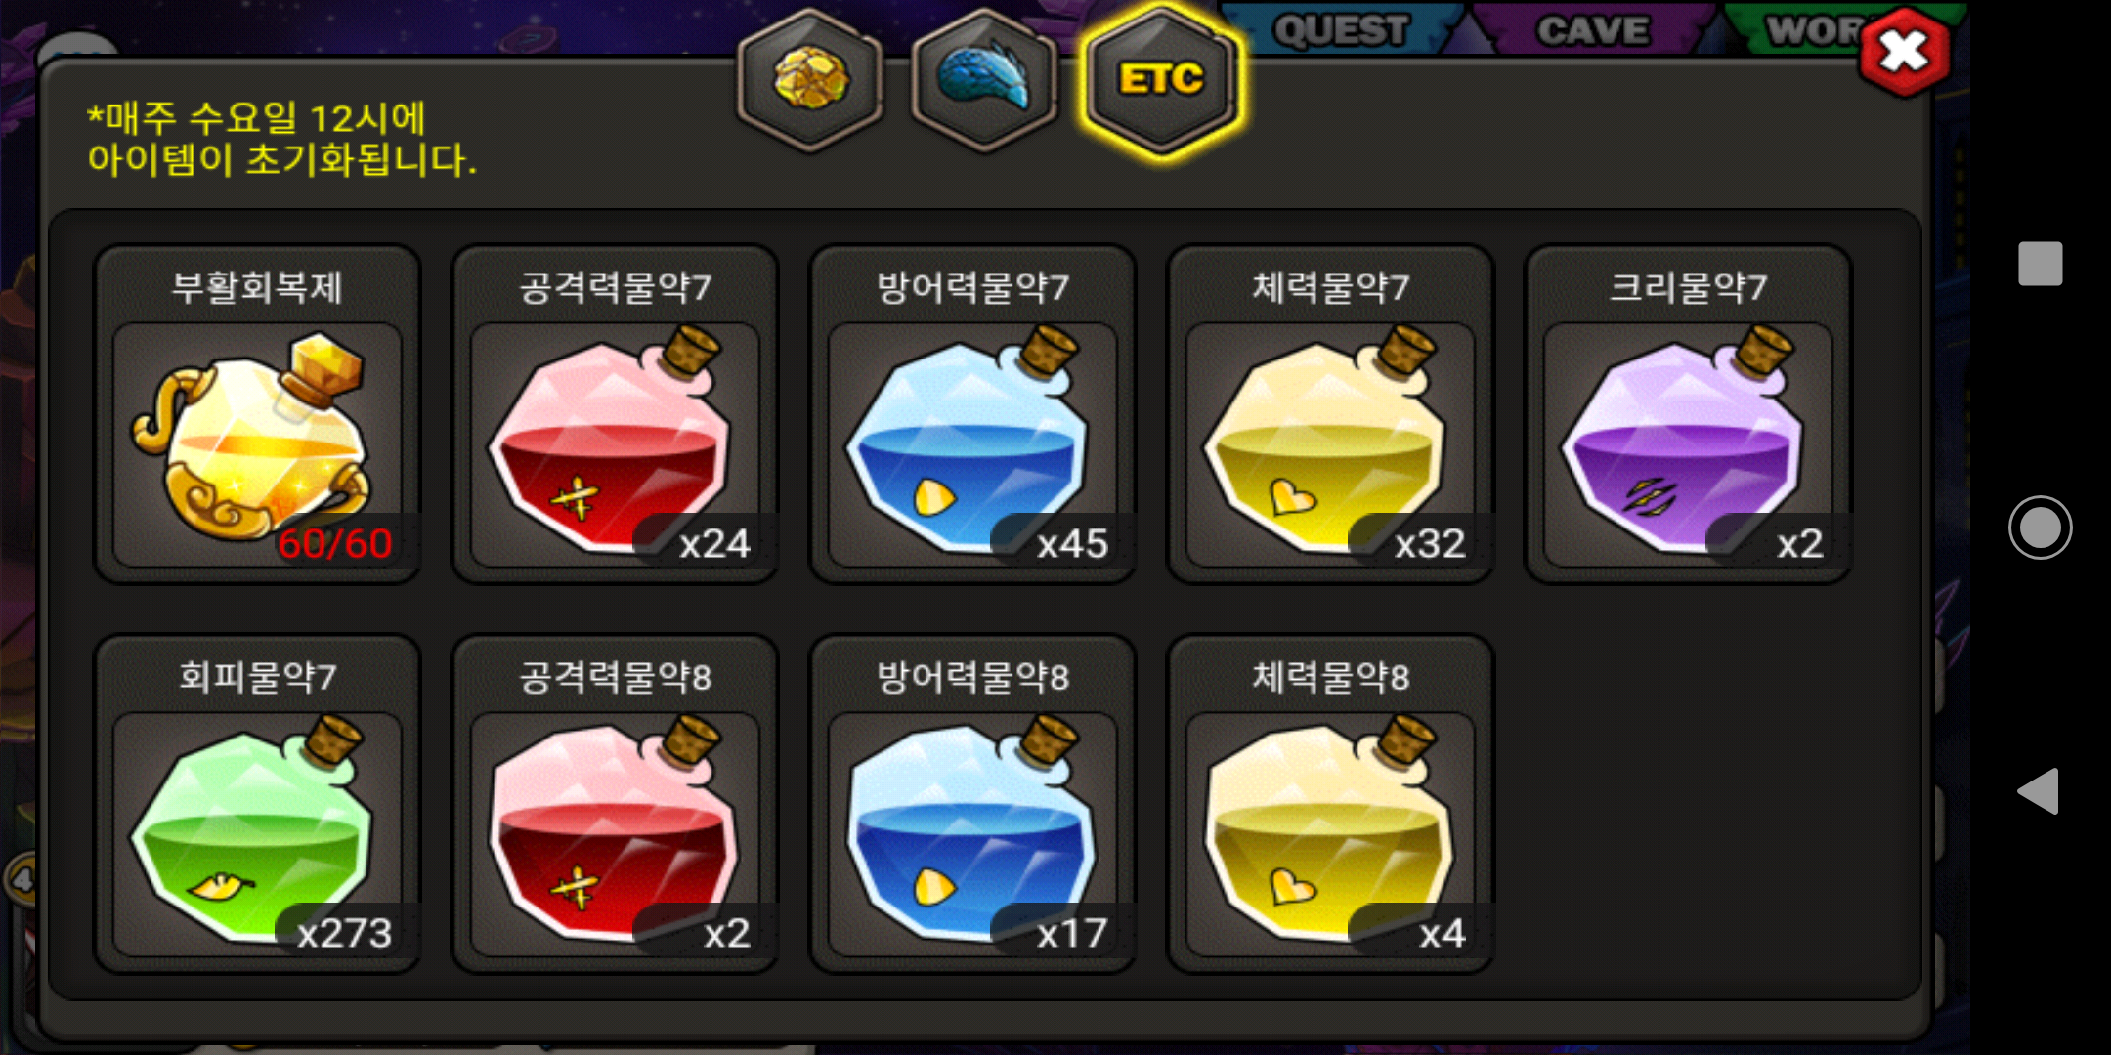Select the yellow health potion 체력물약8
The image size is (2111, 1055).
(x=1330, y=804)
